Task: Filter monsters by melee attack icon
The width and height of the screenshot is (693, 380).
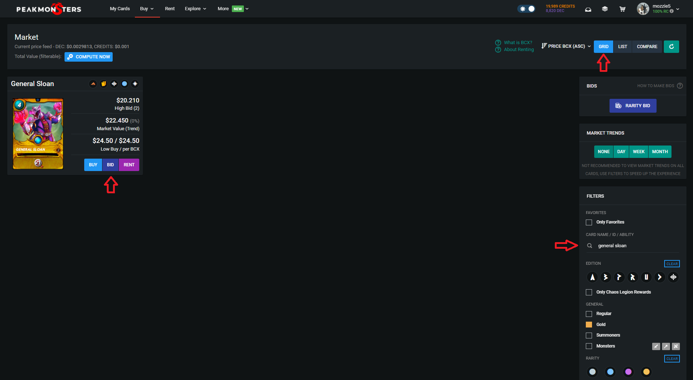Action: 656,346
